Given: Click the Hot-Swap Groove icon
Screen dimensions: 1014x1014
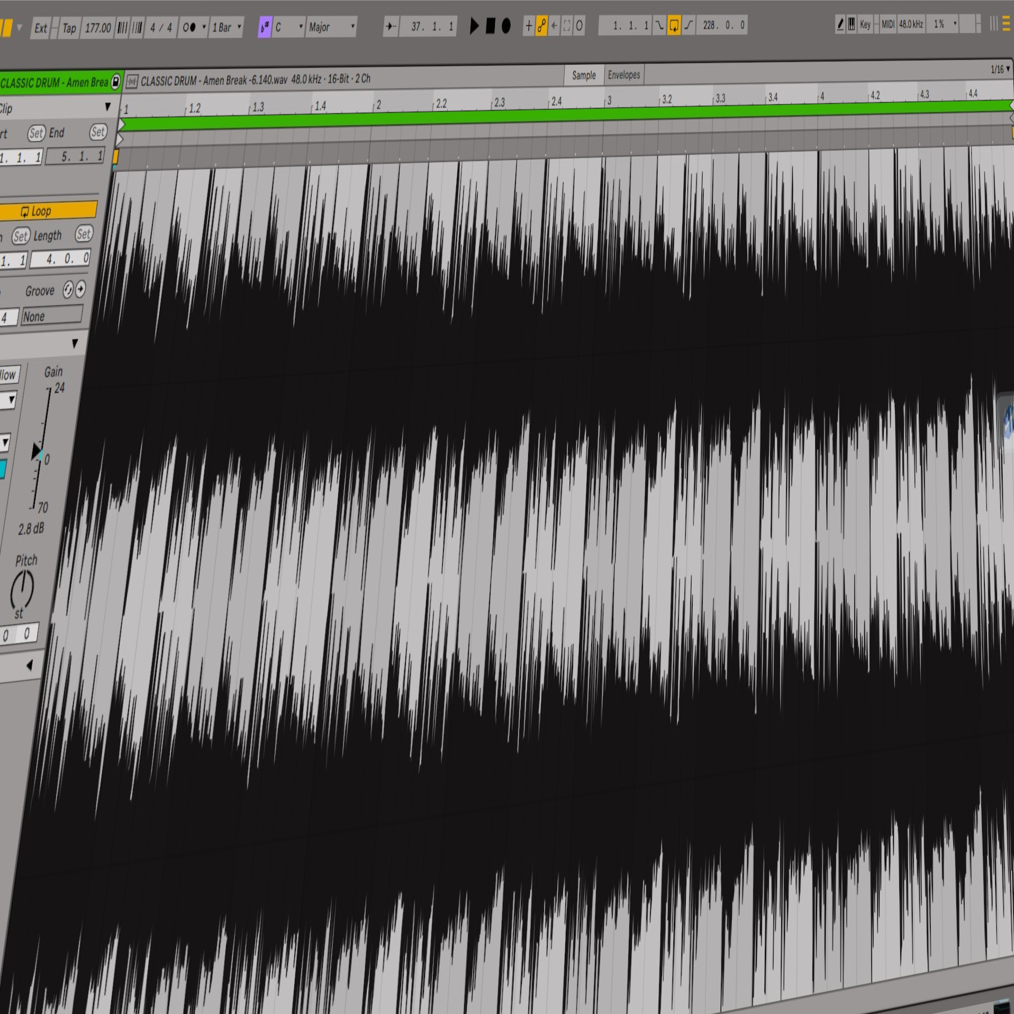Looking at the screenshot, I should [x=68, y=289].
